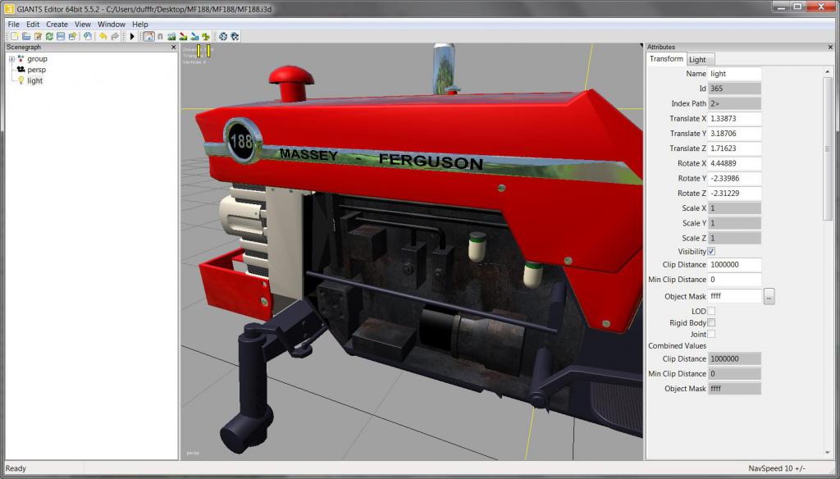Click the Index Path value 2>
The image size is (840, 479).
[734, 103]
